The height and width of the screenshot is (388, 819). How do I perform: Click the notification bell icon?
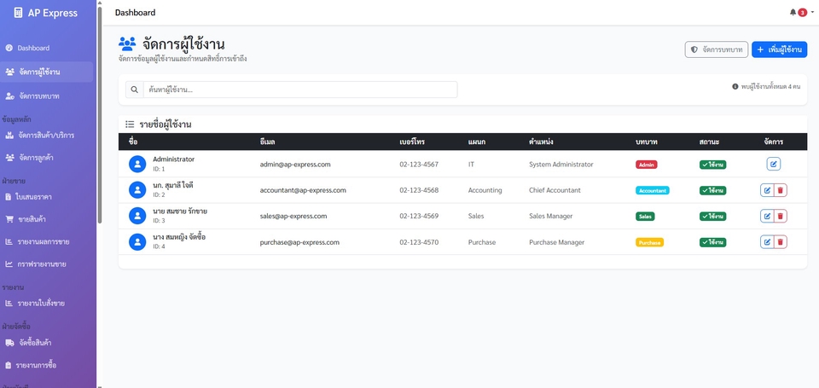tap(793, 13)
